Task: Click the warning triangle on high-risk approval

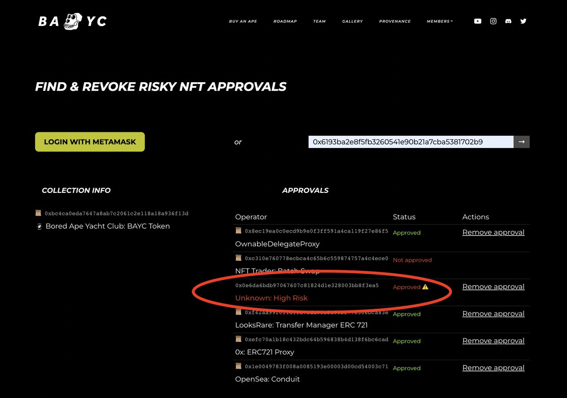Action: pos(425,287)
